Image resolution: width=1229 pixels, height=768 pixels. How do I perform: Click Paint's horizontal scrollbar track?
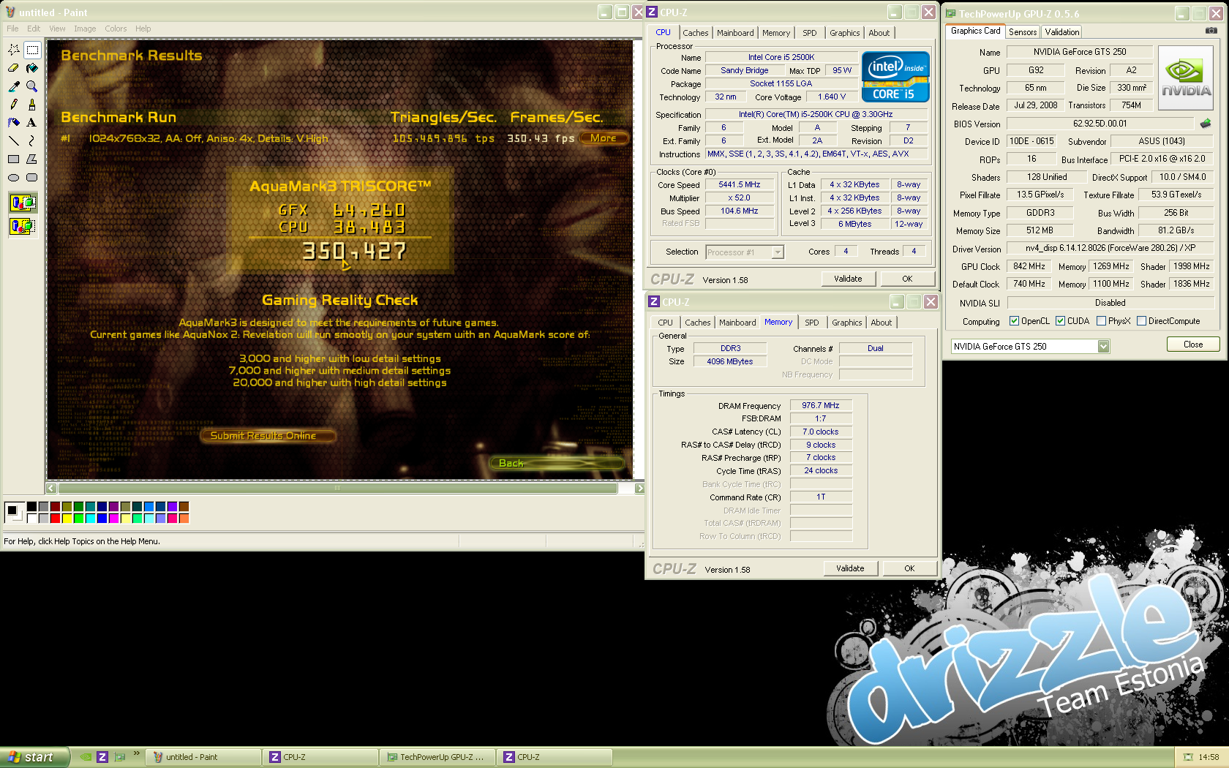337,488
